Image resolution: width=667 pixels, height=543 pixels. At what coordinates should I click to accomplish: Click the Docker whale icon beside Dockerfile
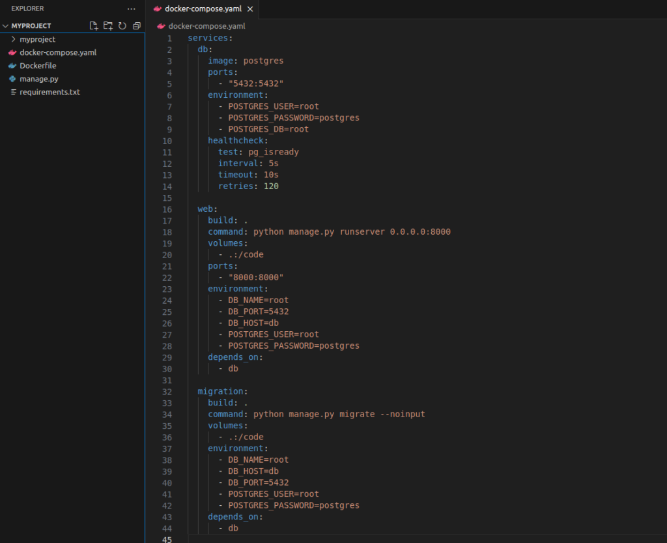(x=12, y=66)
